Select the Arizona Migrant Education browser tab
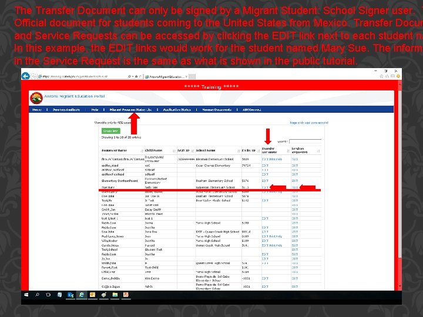Viewport: 423px width, 317px height. 166,77
